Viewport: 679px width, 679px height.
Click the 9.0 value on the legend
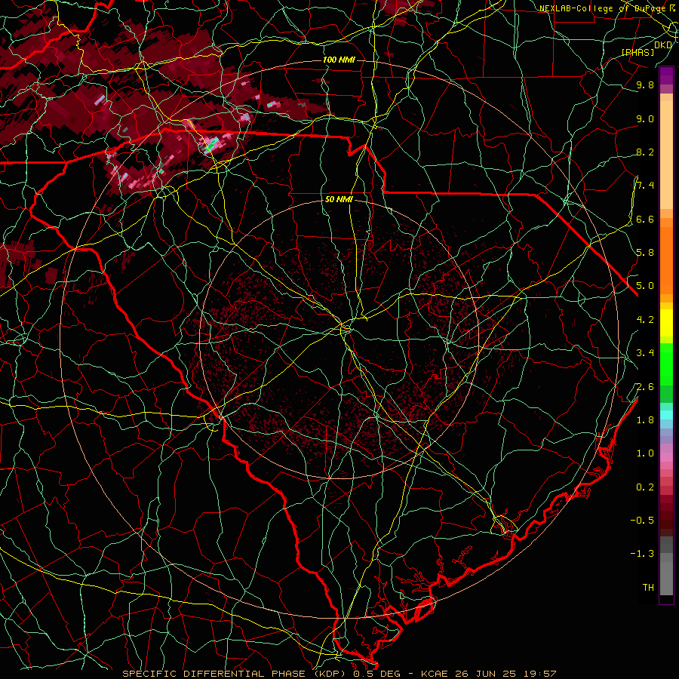645,118
